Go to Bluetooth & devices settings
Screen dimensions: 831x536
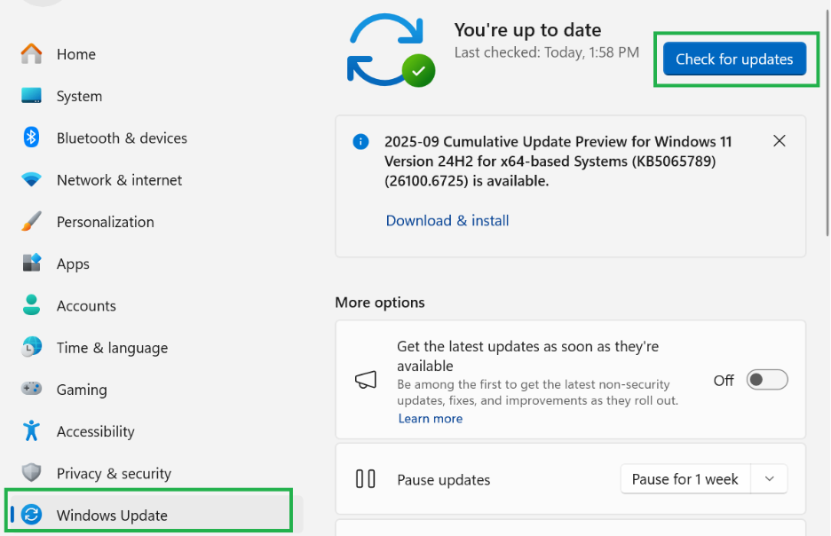122,138
